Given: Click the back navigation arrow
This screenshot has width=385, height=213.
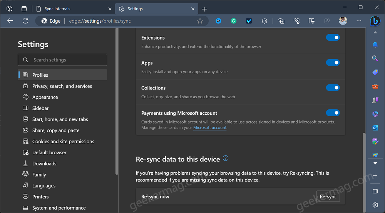Looking at the screenshot, I should pyautogui.click(x=10, y=21).
